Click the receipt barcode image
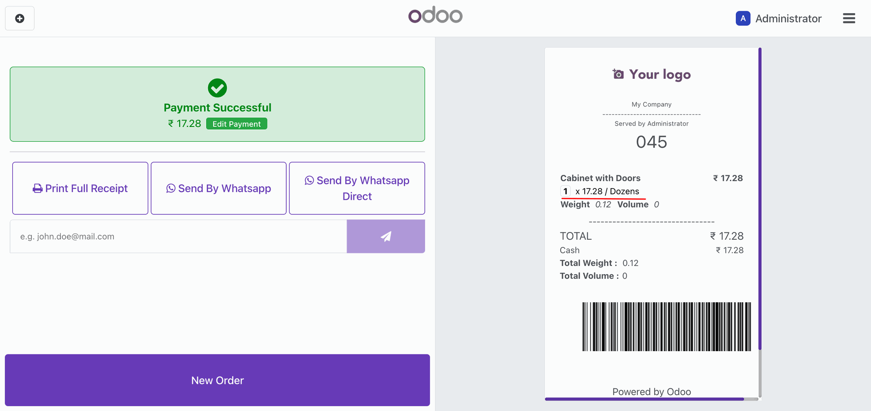The height and width of the screenshot is (411, 871). [666, 327]
